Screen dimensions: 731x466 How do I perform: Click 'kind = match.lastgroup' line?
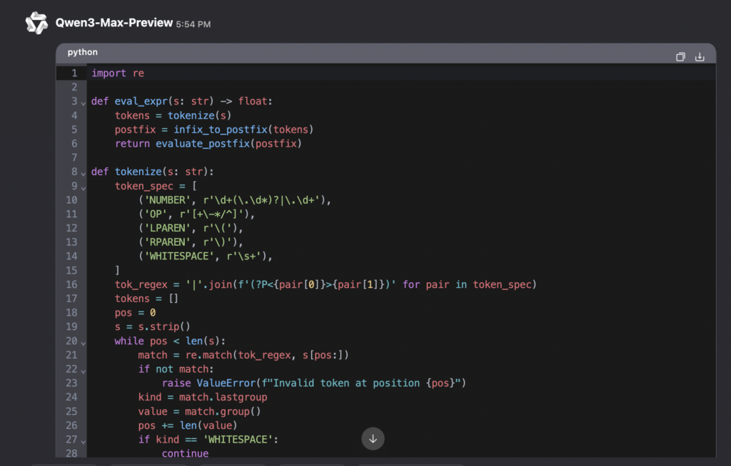click(x=203, y=397)
